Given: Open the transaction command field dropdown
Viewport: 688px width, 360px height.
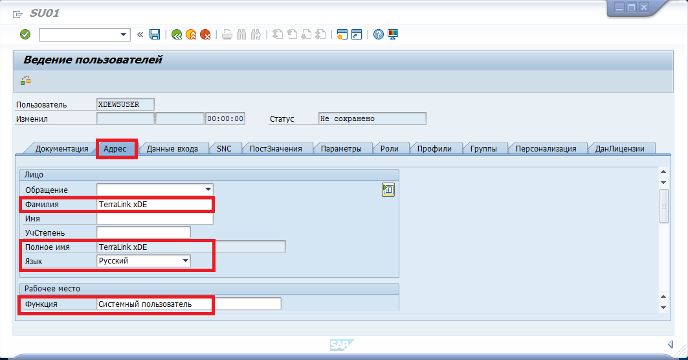Looking at the screenshot, I should point(124,34).
